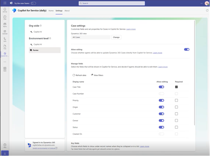Click the Change button for Dynamics 365 view
Screen dimensions: 210x156
[x=116, y=37]
